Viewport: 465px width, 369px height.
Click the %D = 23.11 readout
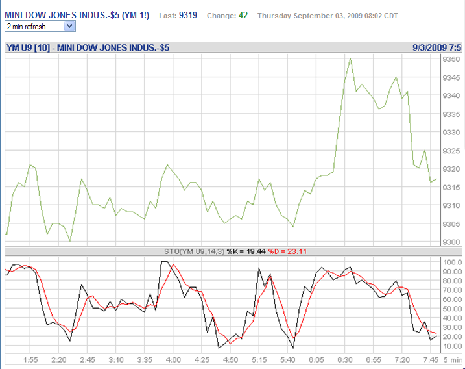(x=287, y=251)
